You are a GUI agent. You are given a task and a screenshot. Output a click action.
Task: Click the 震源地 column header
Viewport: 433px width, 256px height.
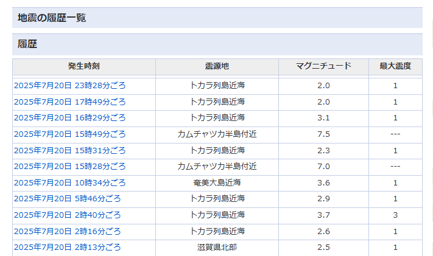(217, 66)
